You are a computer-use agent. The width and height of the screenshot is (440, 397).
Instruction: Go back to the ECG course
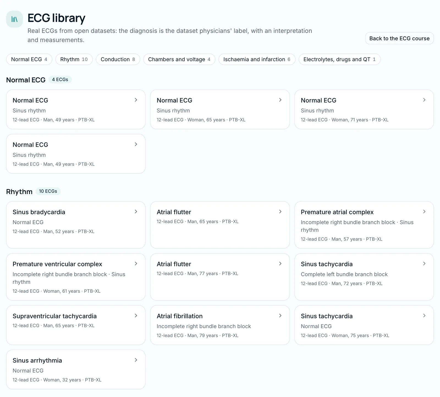[399, 38]
